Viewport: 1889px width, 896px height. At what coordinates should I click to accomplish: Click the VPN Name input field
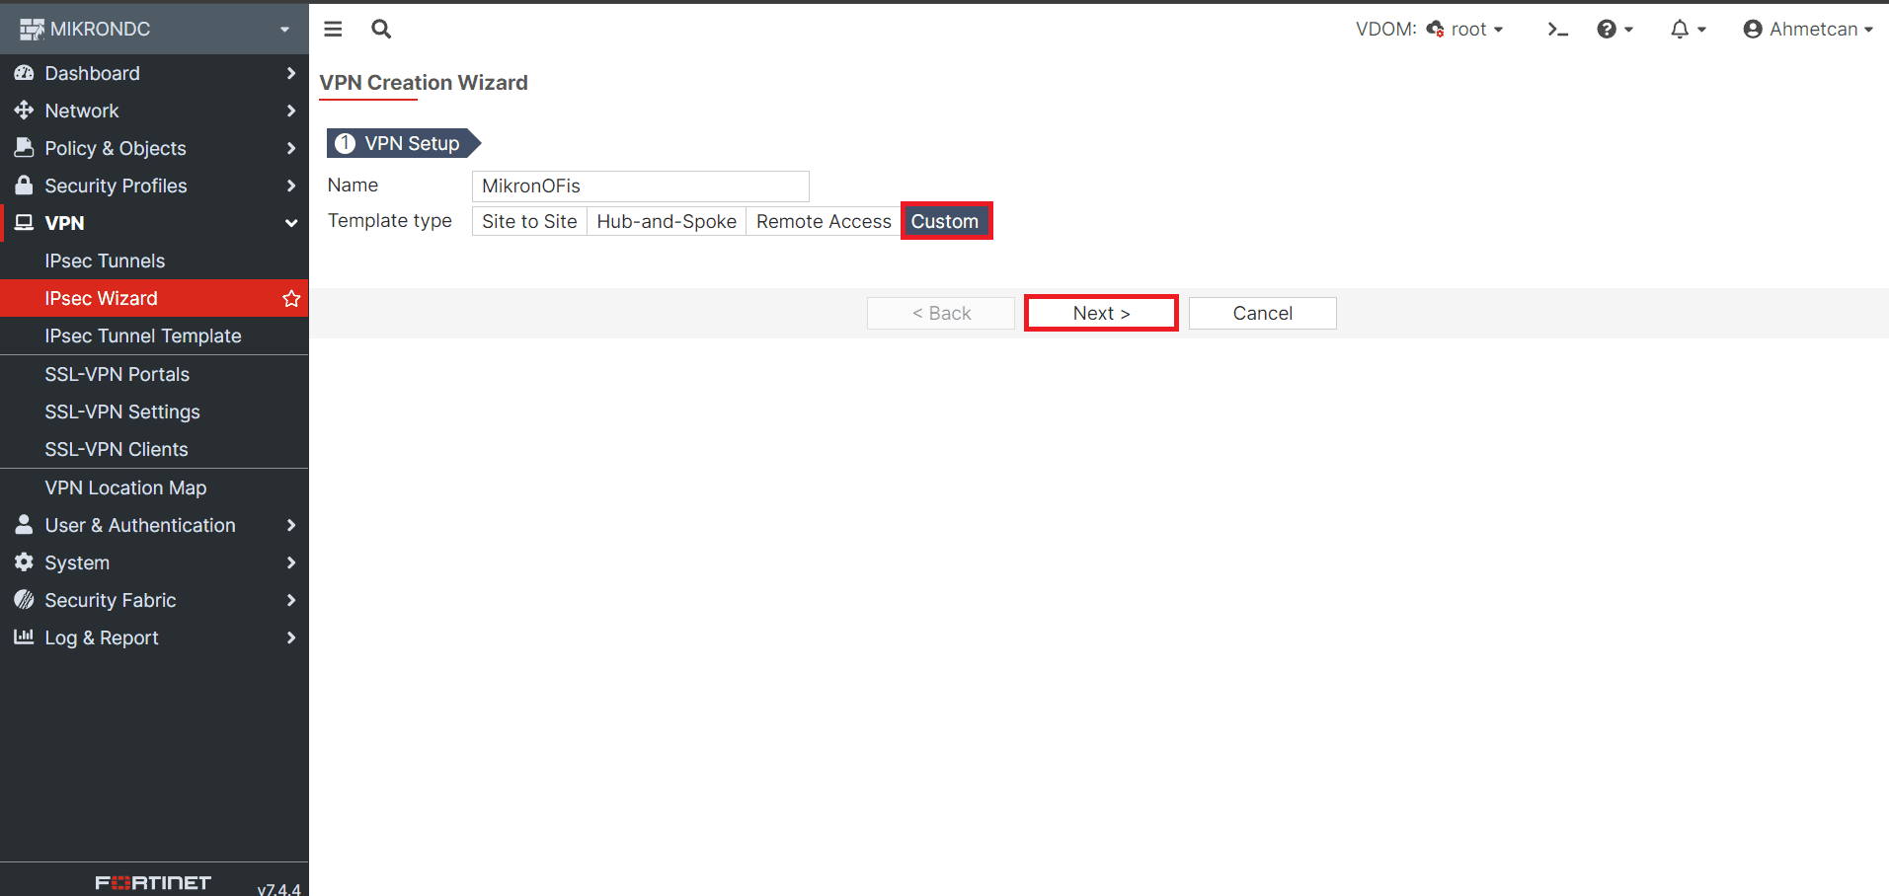[x=641, y=186]
